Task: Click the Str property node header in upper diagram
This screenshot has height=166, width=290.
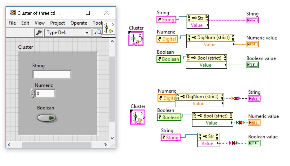Action: (198, 18)
